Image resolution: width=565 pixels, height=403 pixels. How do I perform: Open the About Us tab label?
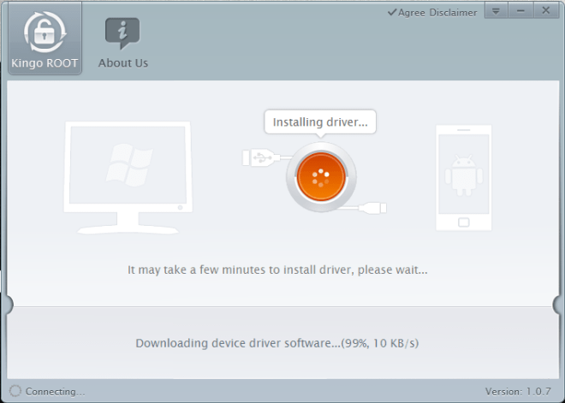122,63
